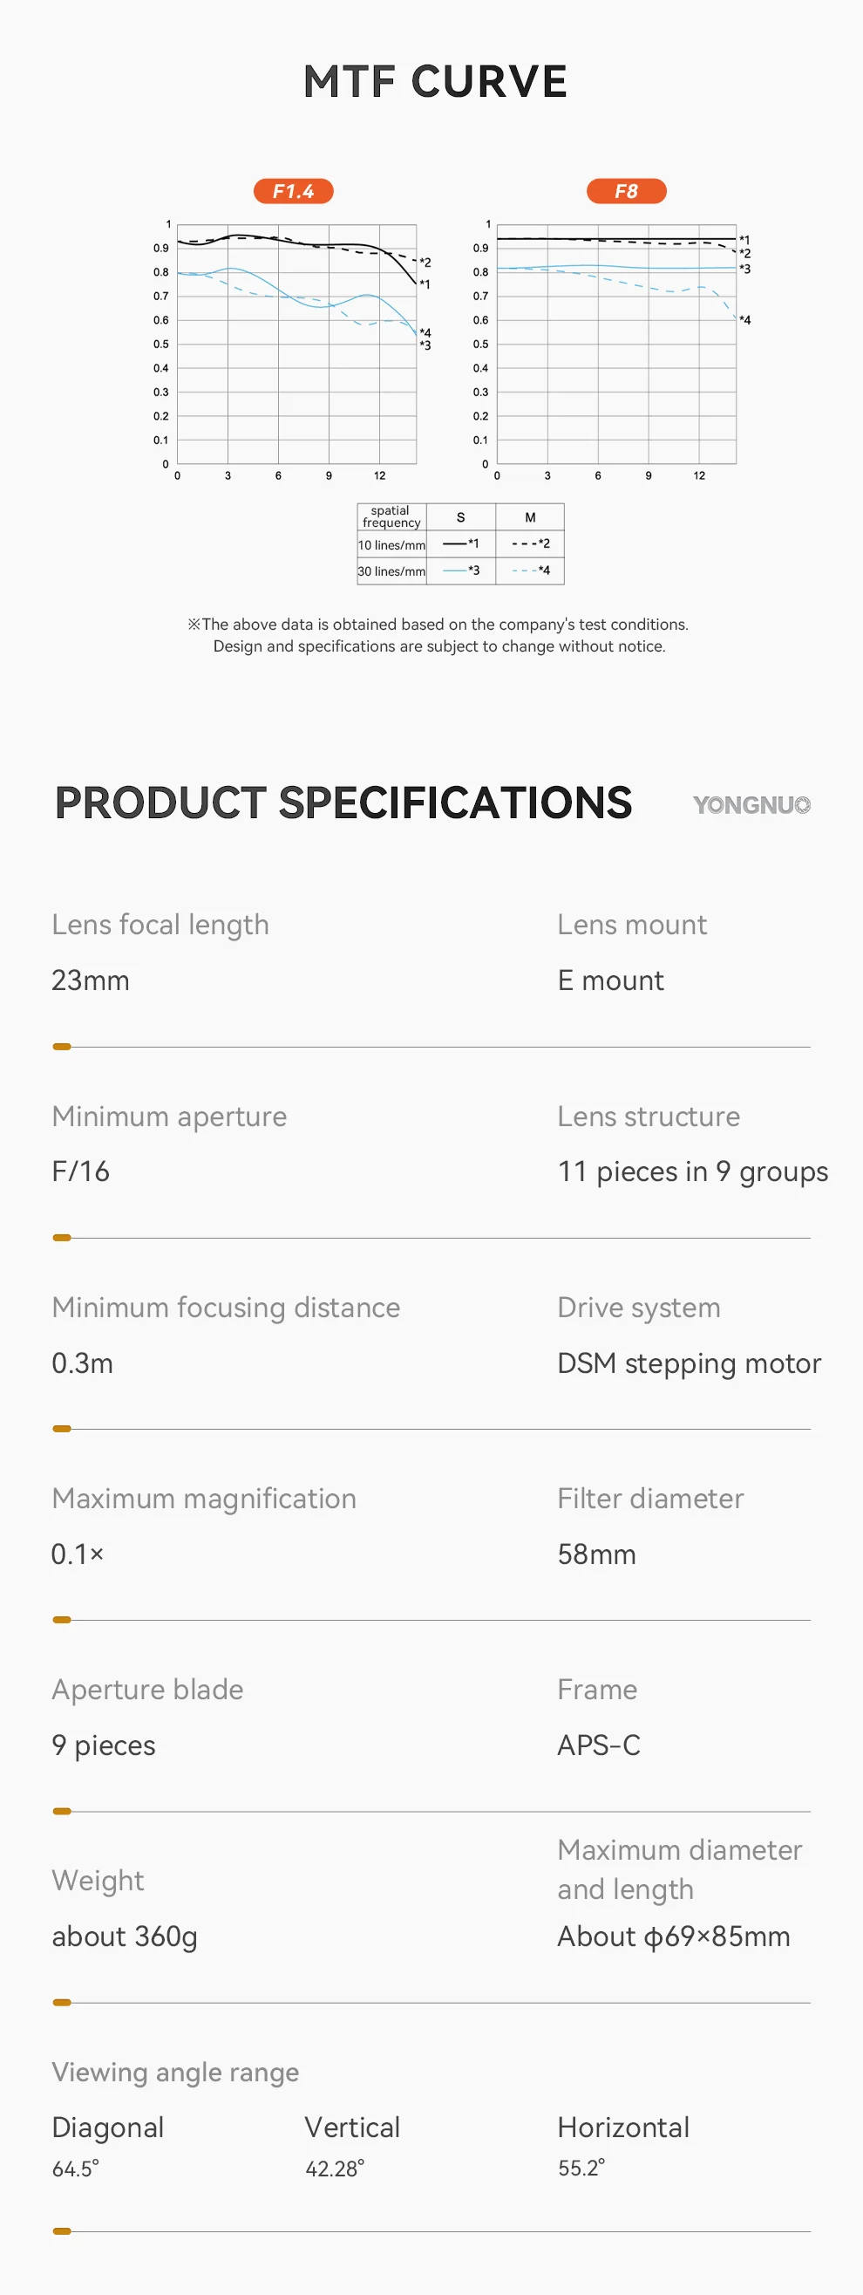
Task: Click the PRODUCT SPECIFICATIONS heading
Action: 343,803
